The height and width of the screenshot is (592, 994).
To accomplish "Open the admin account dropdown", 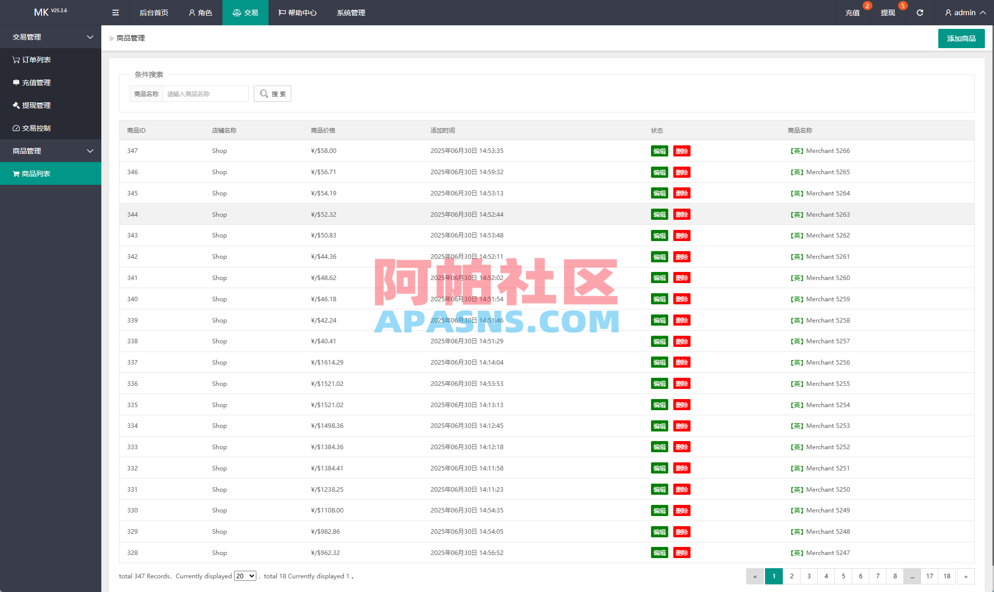I will pyautogui.click(x=965, y=12).
